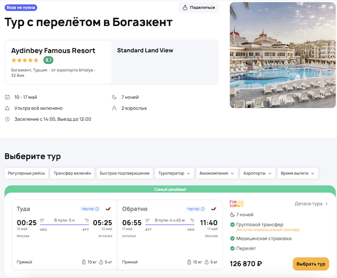Click the Выбрать тур button

click(x=311, y=264)
